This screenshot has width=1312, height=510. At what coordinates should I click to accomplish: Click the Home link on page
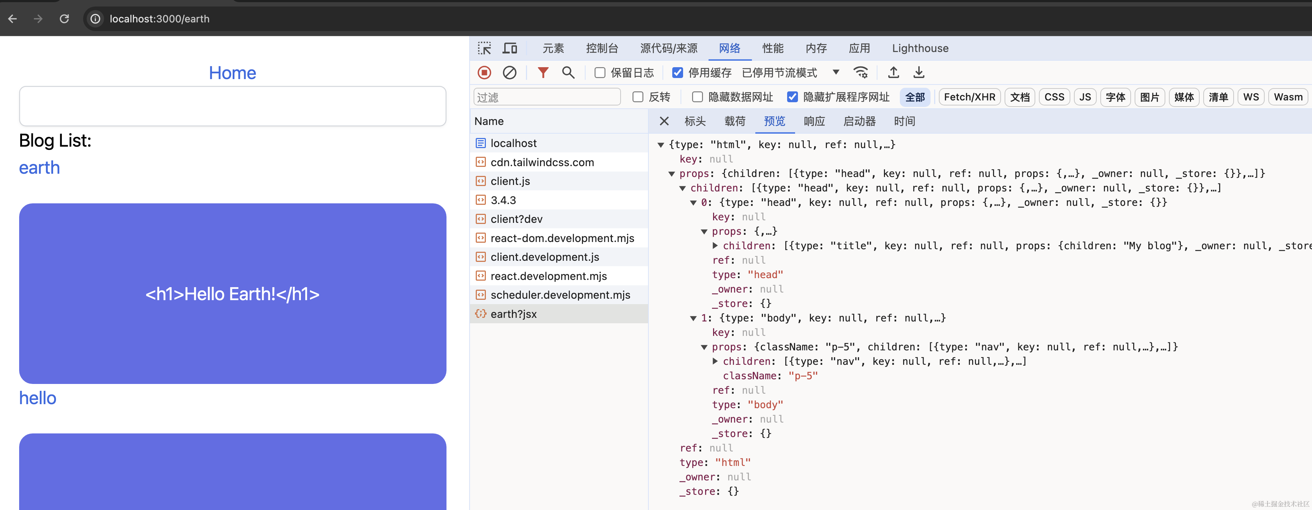point(232,73)
